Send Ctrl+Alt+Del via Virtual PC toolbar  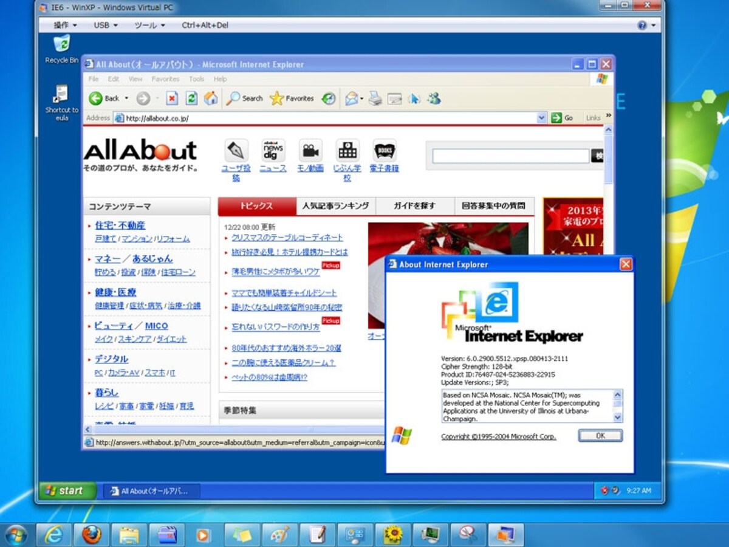(x=205, y=26)
